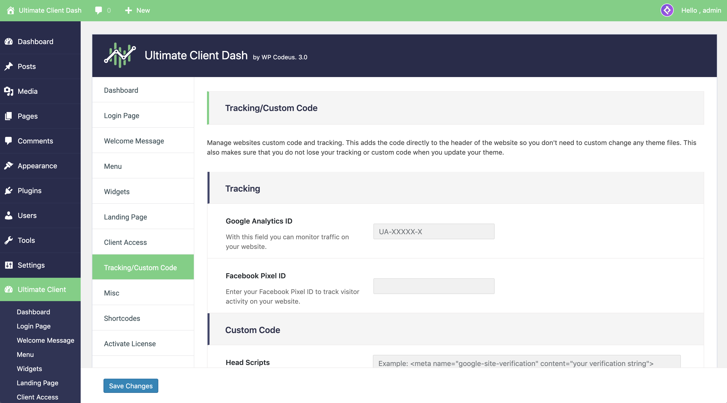Open the Activate License tab
727x403 pixels.
coord(130,343)
